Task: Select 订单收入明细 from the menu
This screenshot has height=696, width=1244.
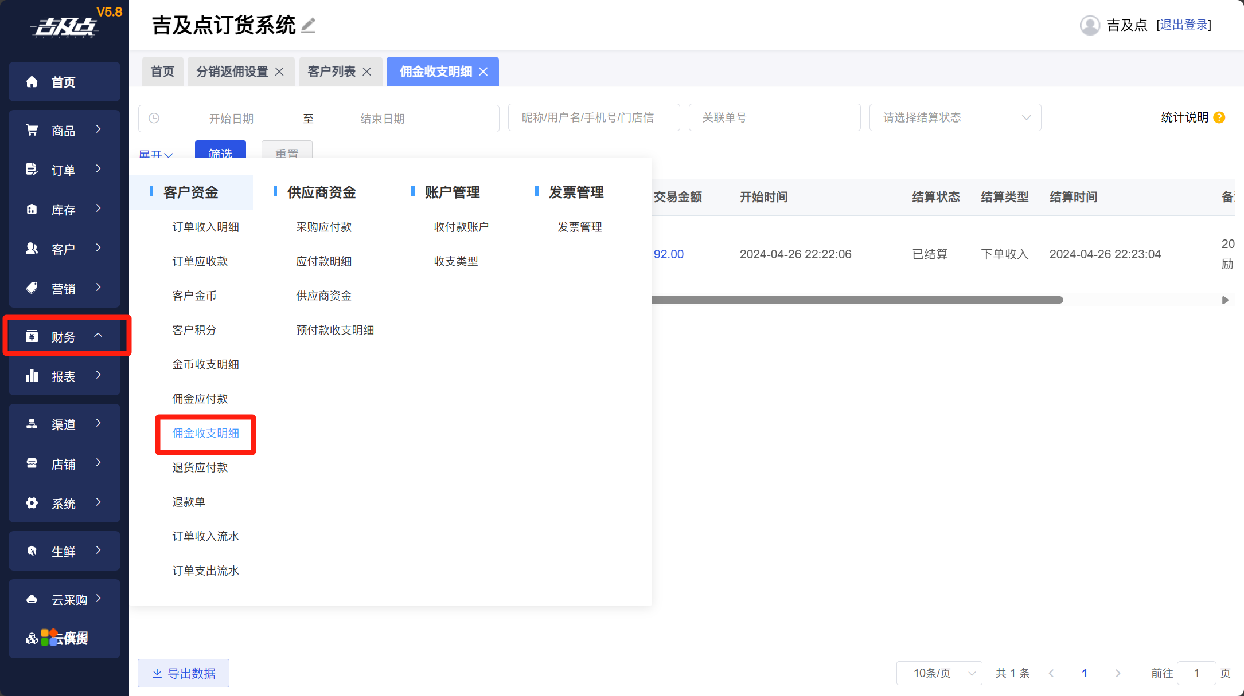Action: [x=205, y=227]
